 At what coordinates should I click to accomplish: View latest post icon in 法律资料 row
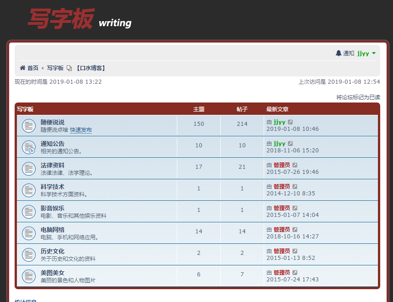tap(295, 165)
